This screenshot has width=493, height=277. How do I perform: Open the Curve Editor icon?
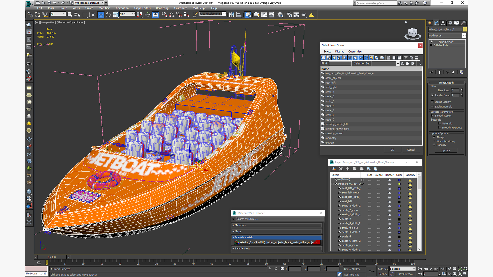coord(264,15)
